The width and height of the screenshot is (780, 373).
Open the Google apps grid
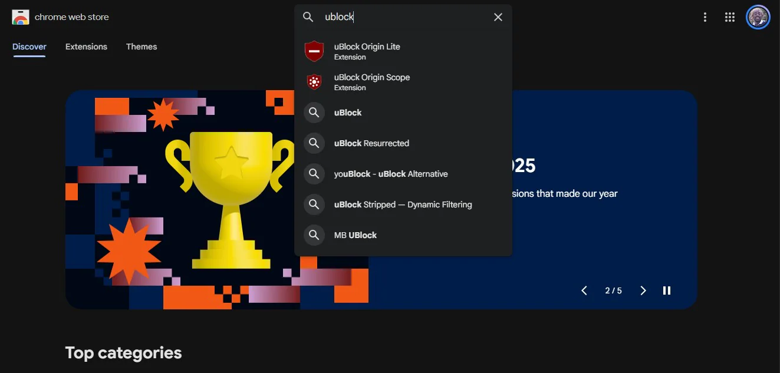[730, 17]
